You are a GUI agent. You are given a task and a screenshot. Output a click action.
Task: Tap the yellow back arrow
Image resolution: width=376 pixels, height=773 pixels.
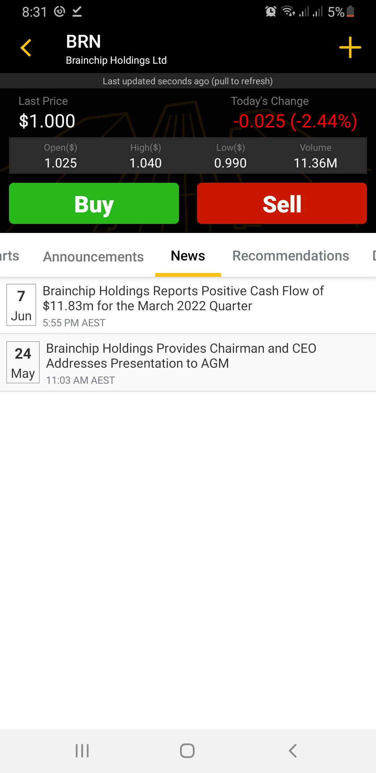pyautogui.click(x=26, y=48)
